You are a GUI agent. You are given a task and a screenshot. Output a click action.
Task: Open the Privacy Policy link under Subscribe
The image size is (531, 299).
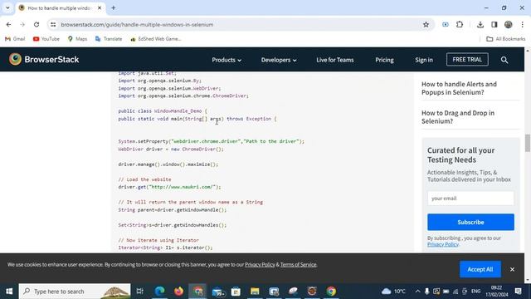pyautogui.click(x=442, y=244)
